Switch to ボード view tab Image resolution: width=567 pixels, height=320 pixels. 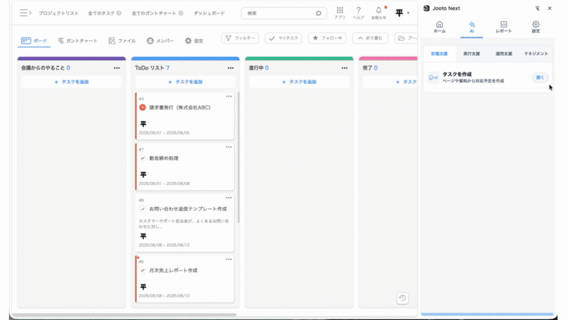click(34, 40)
